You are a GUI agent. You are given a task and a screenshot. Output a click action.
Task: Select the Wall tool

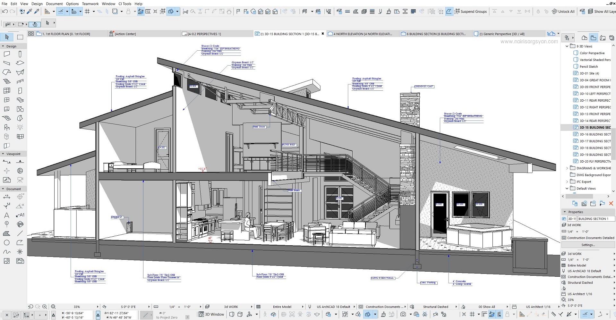pos(7,54)
